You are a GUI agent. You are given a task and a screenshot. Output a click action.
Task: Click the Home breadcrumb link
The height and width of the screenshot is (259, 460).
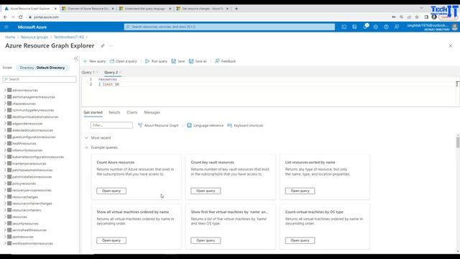click(x=10, y=37)
